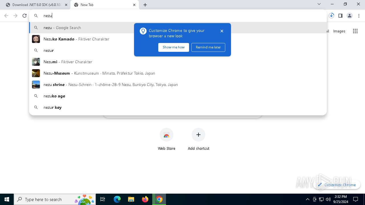Toggle the side panel icon
The height and width of the screenshot is (205, 365).
pos(340,16)
